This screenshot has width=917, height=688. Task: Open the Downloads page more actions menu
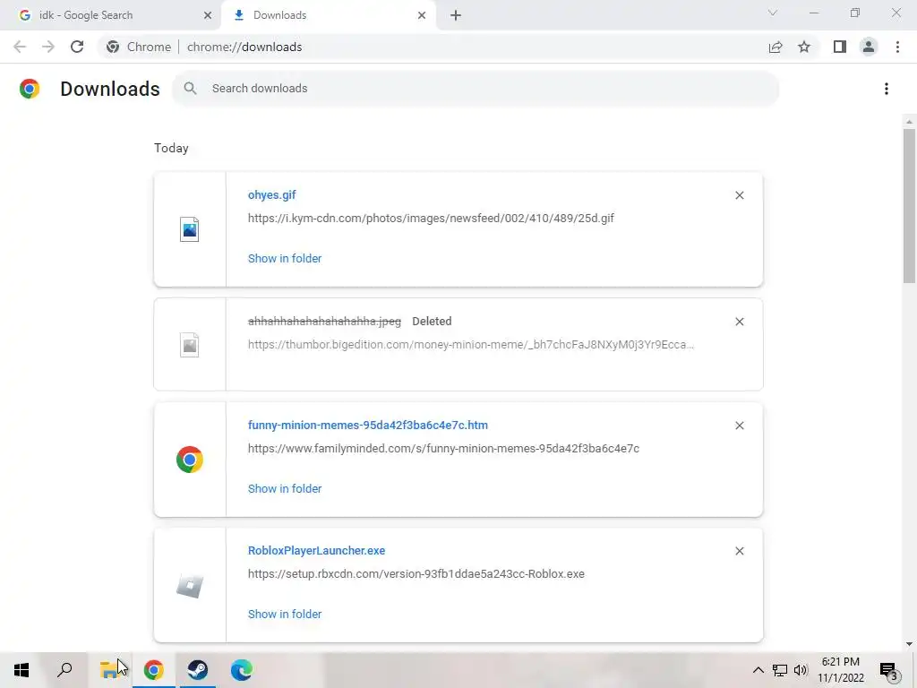[887, 89]
